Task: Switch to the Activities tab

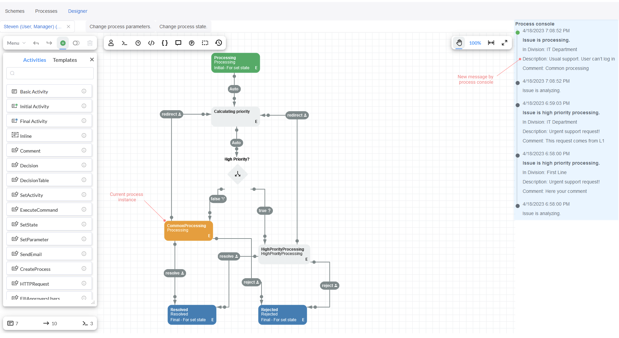Action: pos(35,60)
